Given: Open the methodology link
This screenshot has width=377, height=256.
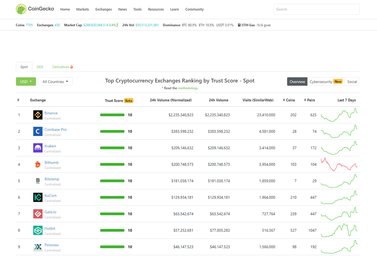Looking at the screenshot, I should [188, 88].
